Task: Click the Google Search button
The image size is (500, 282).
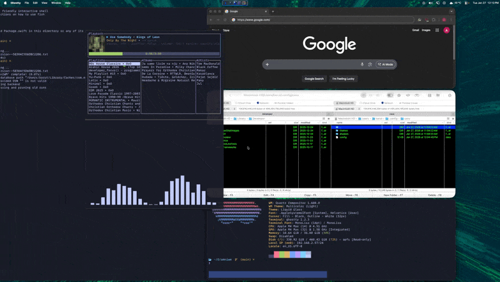Action: pos(314,79)
